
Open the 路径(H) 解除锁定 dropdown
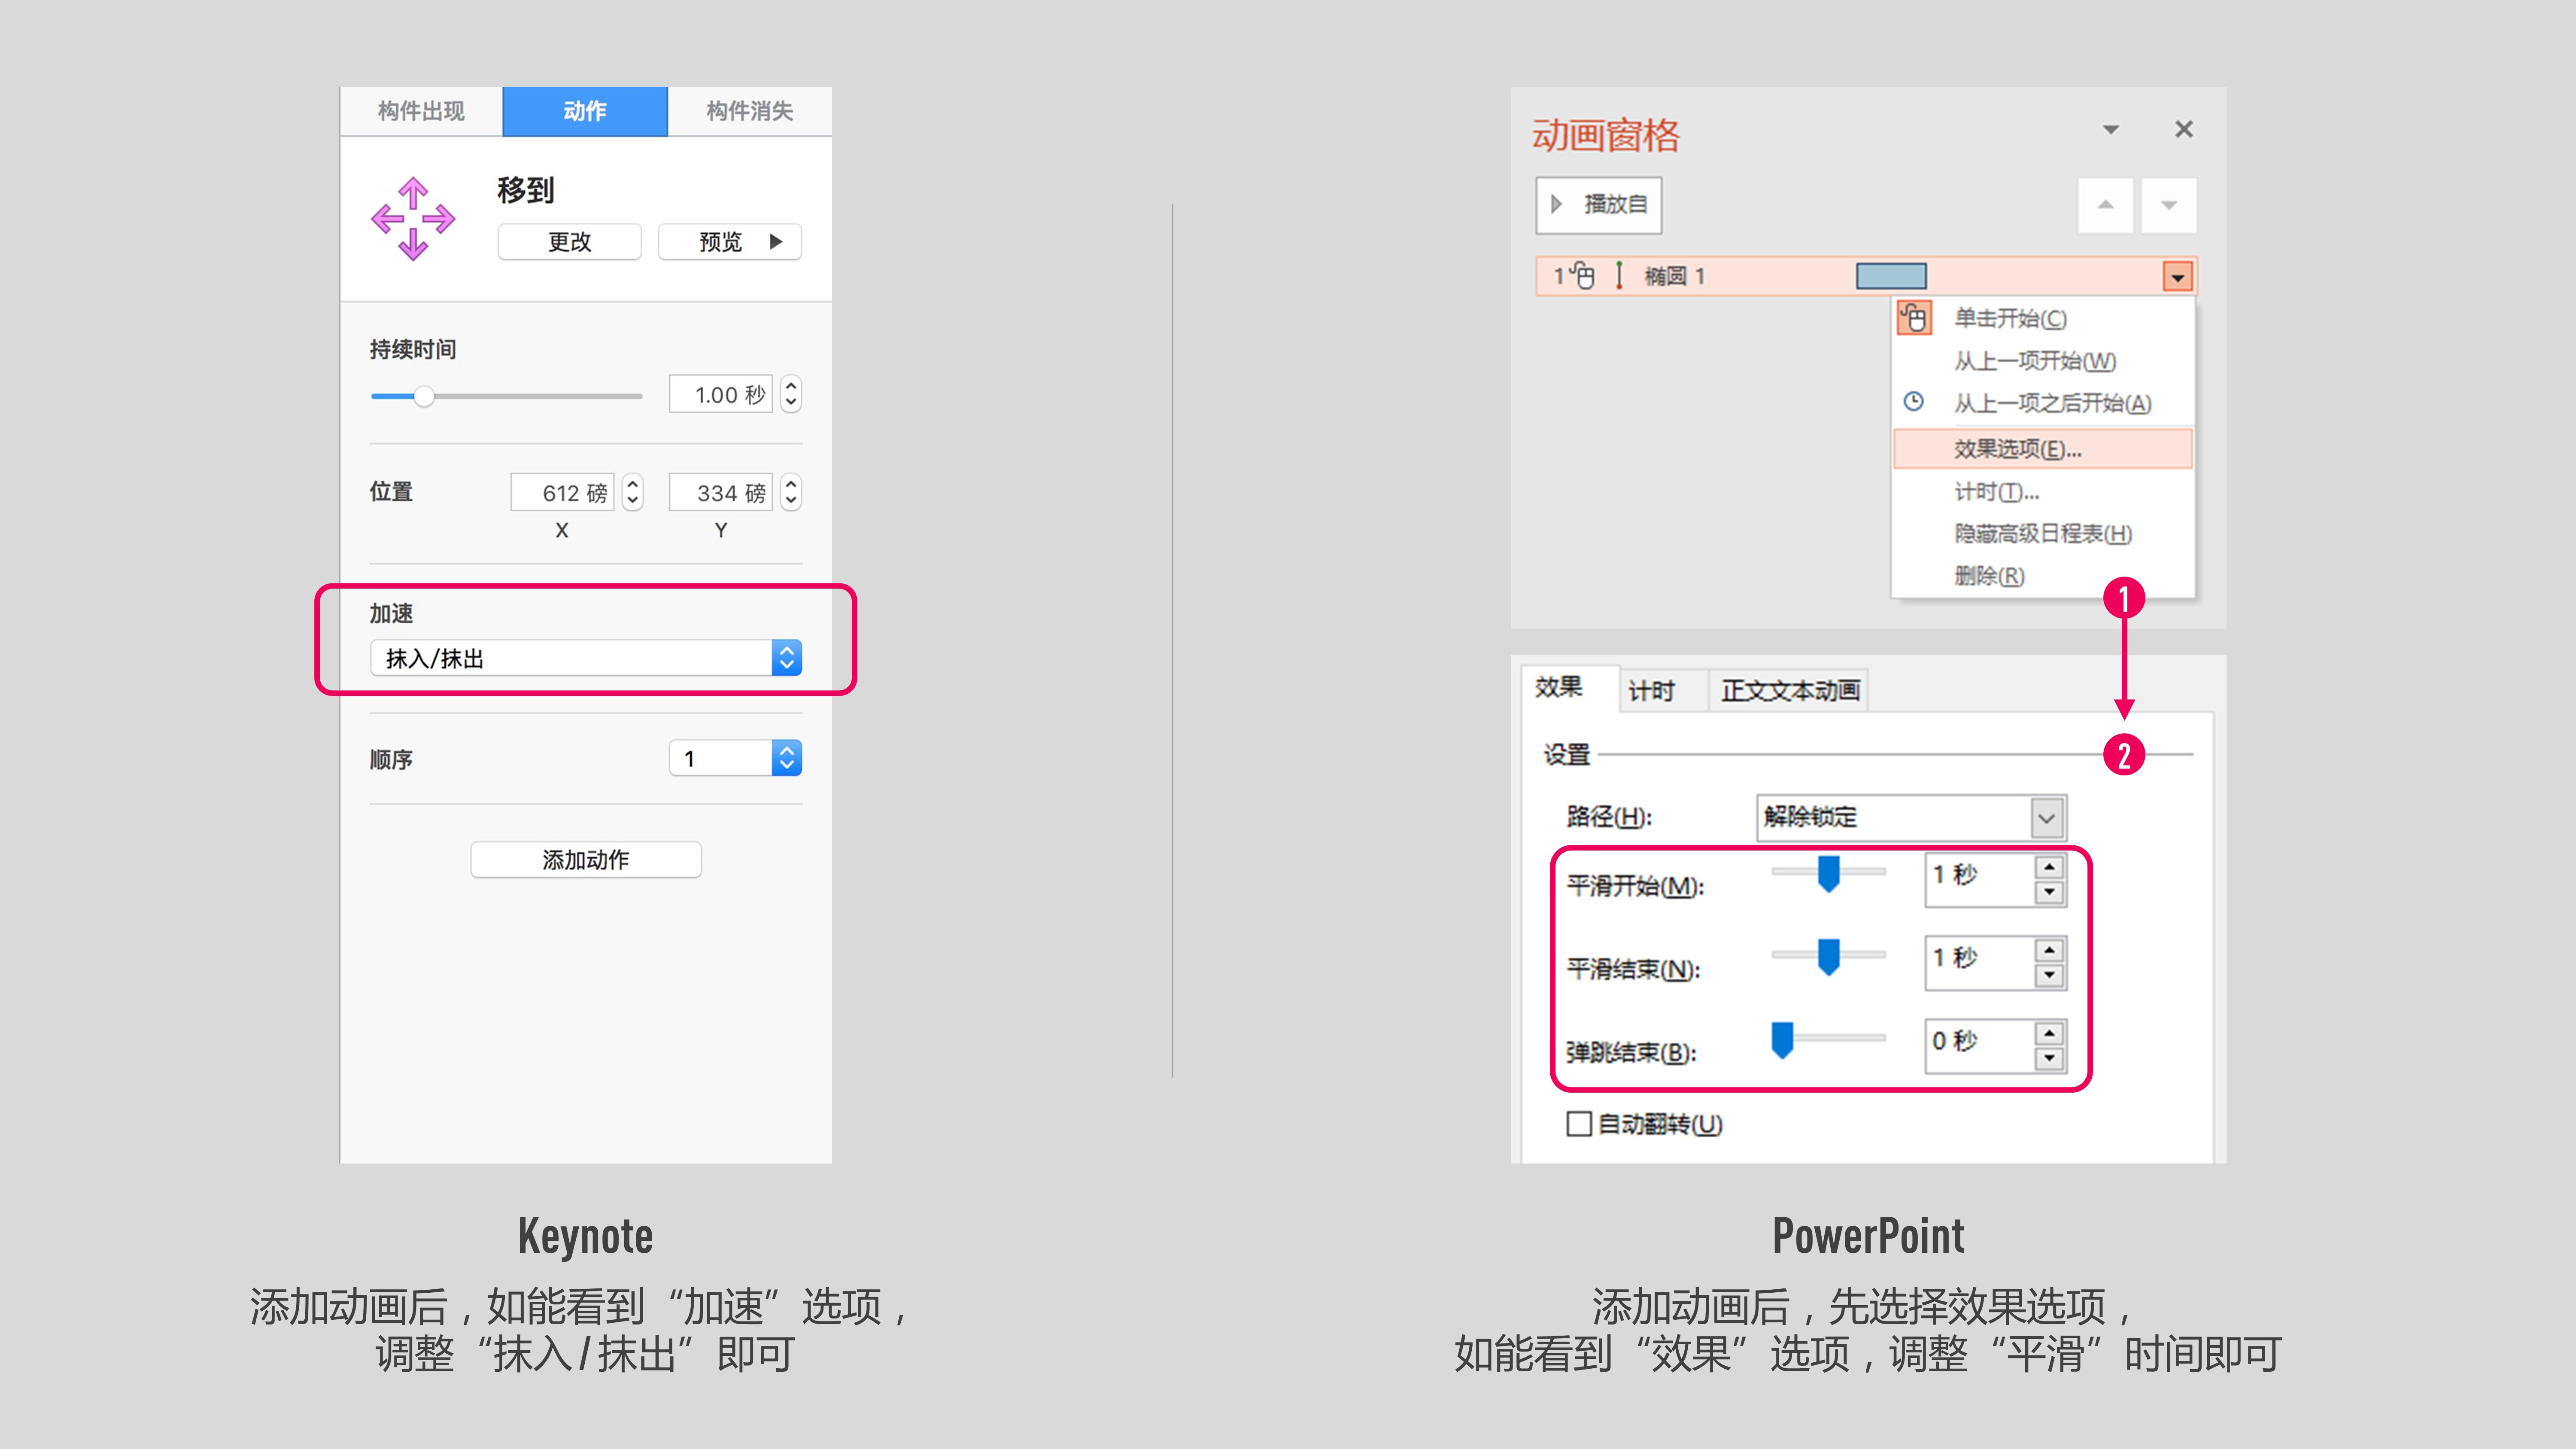tap(1911, 818)
